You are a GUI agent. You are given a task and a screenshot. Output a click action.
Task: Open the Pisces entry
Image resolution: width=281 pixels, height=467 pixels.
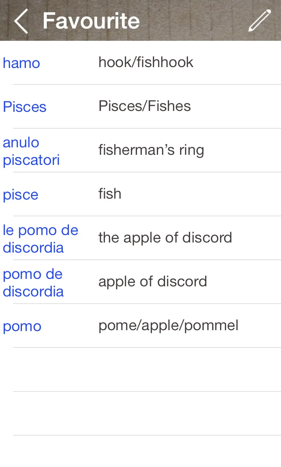(25, 107)
